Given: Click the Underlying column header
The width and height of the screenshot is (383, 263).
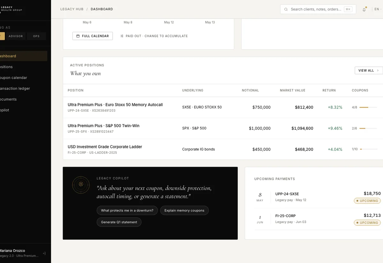Looking at the screenshot, I should tap(193, 91).
